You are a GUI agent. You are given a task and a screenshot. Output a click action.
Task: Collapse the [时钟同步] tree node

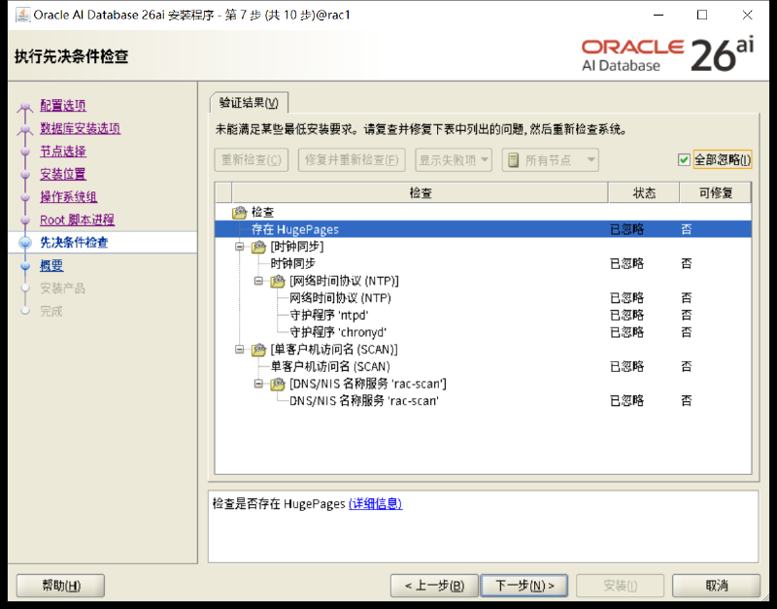coord(239,247)
